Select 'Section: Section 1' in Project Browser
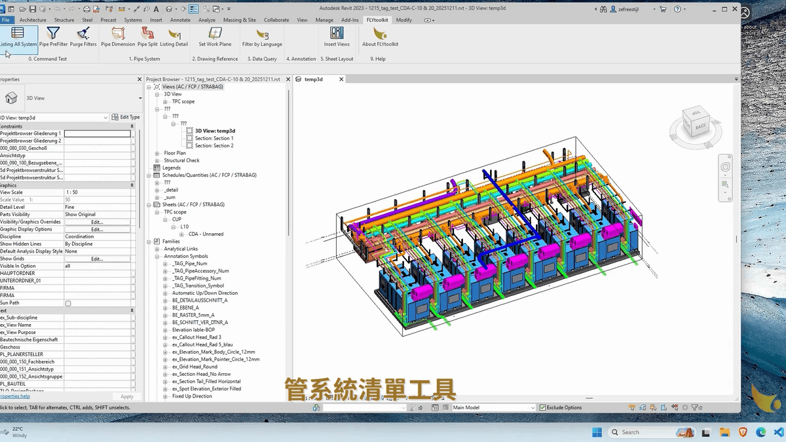The width and height of the screenshot is (786, 442). click(214, 138)
